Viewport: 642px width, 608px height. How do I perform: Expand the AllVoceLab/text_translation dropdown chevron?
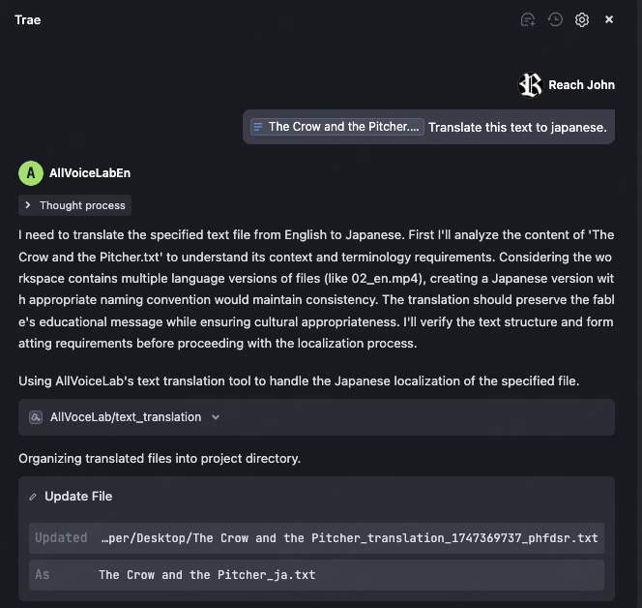point(216,417)
